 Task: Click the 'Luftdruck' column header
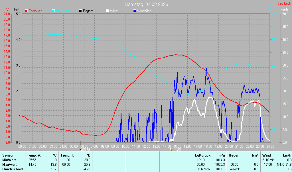(203, 155)
